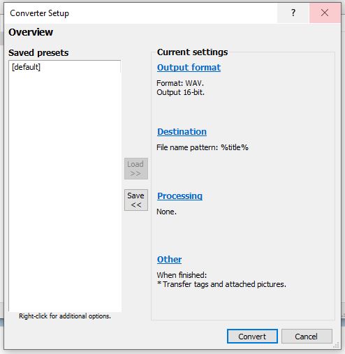The image size is (345, 354).
Task: Click the Transfer tags and attached pictures line
Action: 221,284
